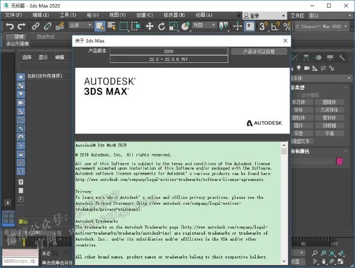355x268 pixels.
Task: Click the 长方体 box primitive button
Action: tap(299, 102)
